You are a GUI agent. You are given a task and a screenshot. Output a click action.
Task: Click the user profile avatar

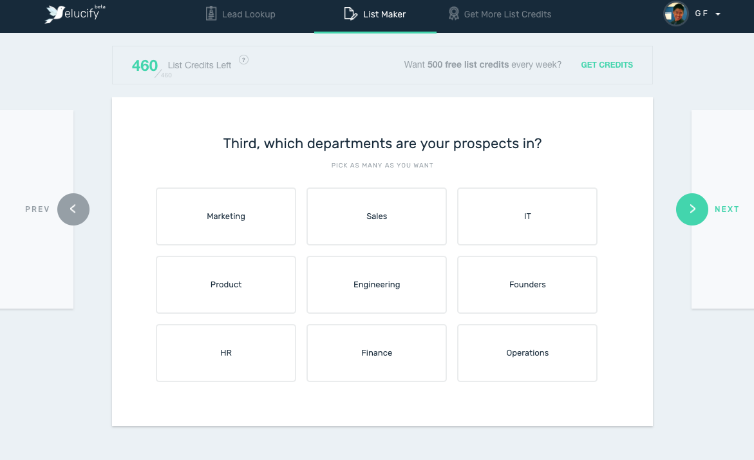675,14
